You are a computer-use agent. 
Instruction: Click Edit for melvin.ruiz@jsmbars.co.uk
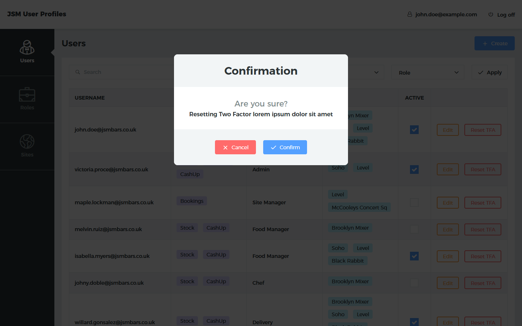pos(448,230)
